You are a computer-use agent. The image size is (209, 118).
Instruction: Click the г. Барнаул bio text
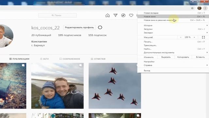point(38,45)
